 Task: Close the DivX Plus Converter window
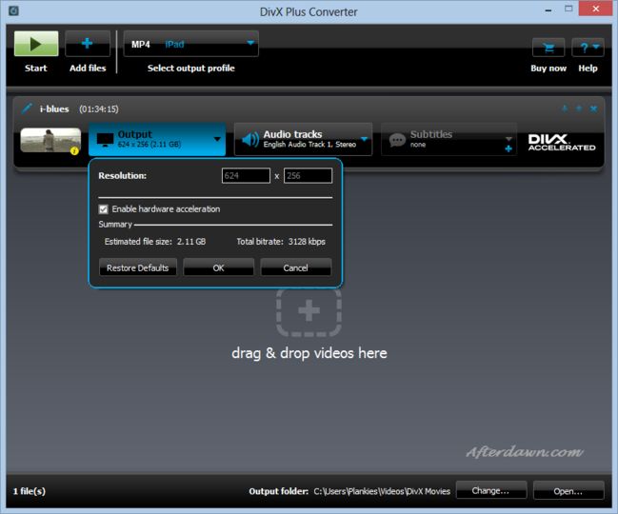[595, 9]
